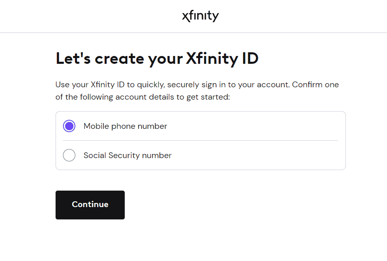Click the "Social Security number" label text
This screenshot has width=387, height=261.
128,156
